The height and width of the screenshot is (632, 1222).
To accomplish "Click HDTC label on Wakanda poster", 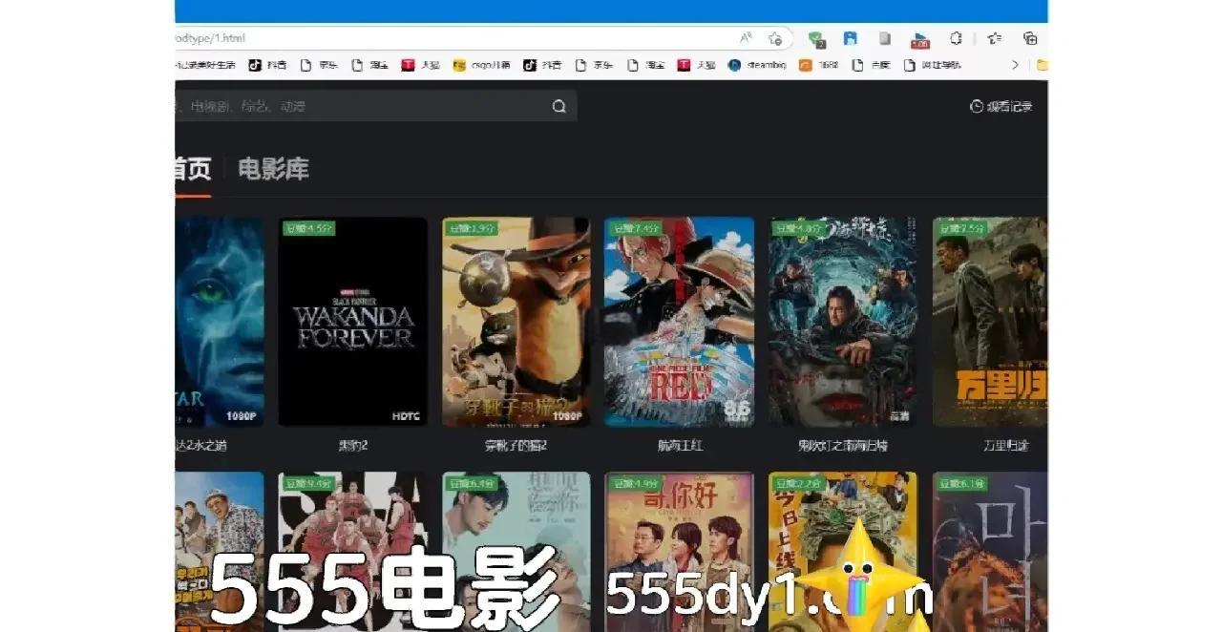I will pyautogui.click(x=406, y=416).
